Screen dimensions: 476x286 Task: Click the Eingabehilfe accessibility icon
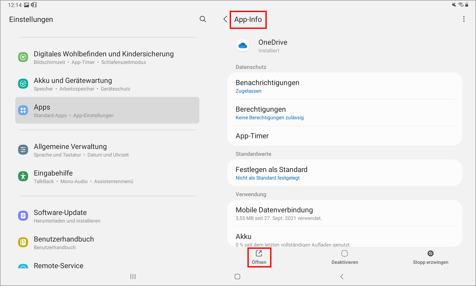23,176
